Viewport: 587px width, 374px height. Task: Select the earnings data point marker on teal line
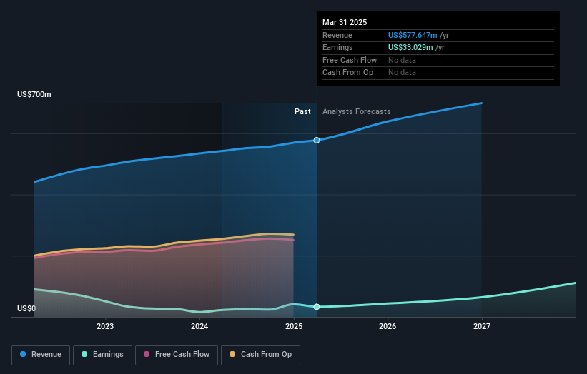317,307
